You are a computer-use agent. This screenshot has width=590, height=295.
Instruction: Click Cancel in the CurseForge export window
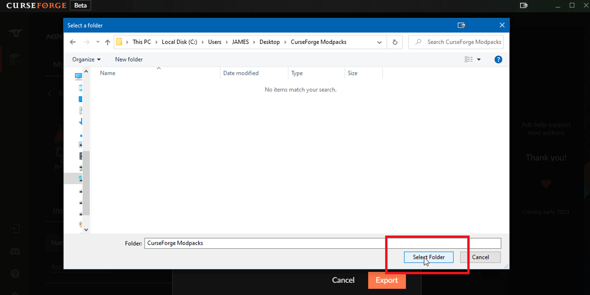tap(343, 280)
